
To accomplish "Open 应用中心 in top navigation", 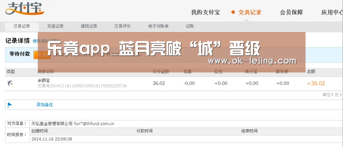I will (332, 12).
